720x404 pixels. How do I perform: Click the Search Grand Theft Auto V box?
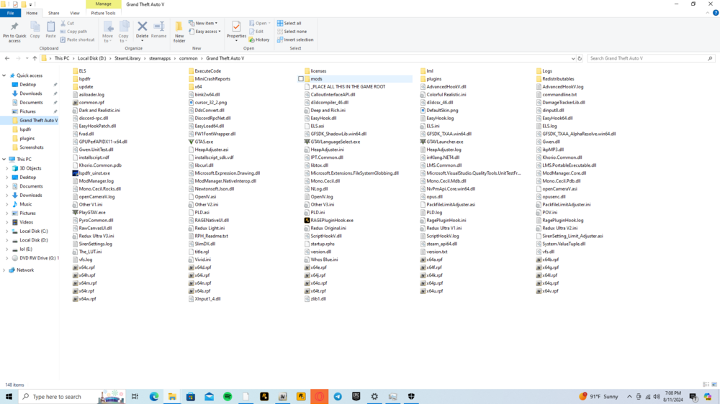click(649, 58)
